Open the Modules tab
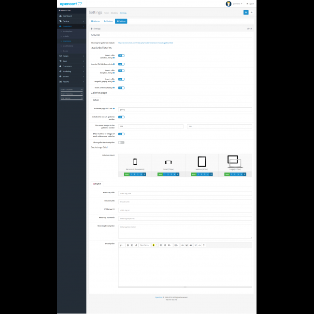The width and height of the screenshot is (314, 314). point(108,21)
